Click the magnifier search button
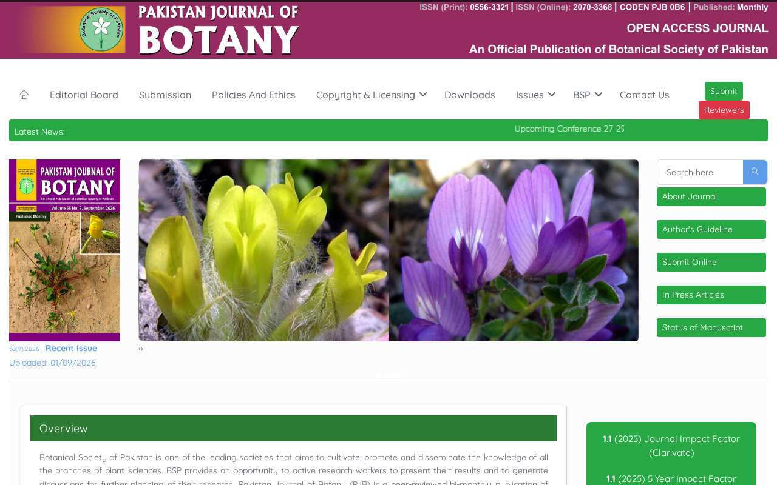The image size is (777, 485). pyautogui.click(x=755, y=172)
